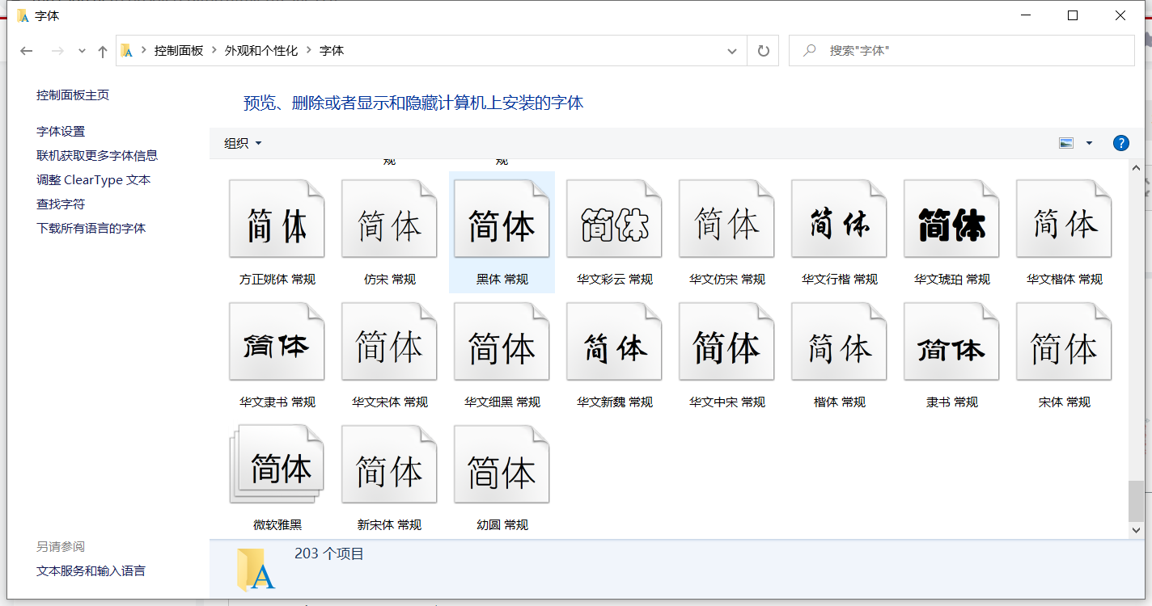Click the blue help question mark icon

click(1120, 143)
